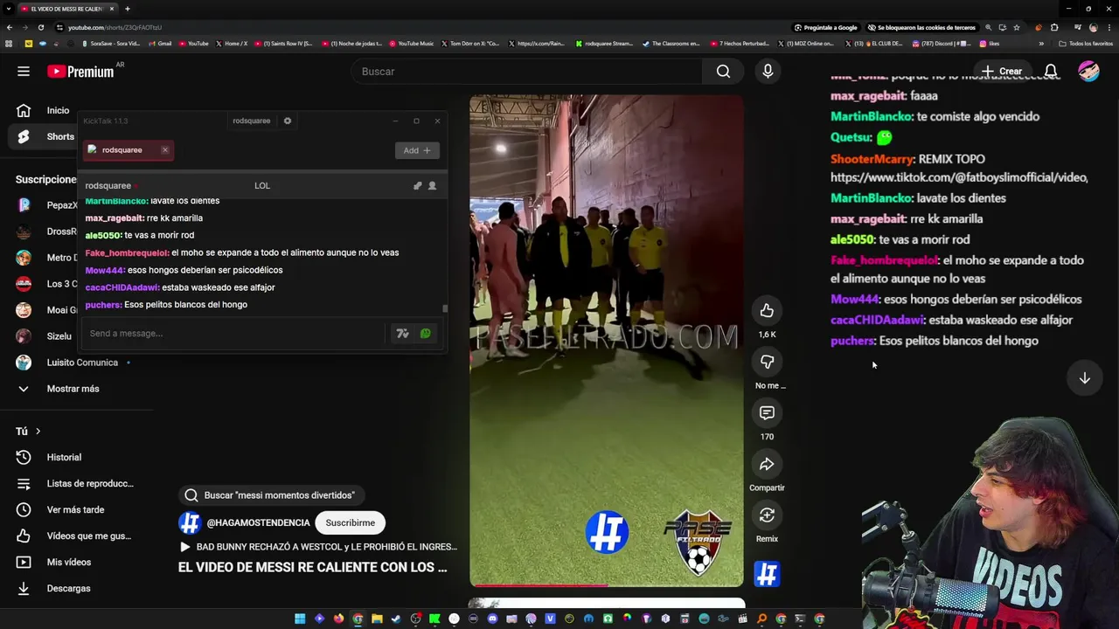Open the KickTalk pinned message icon

coord(417,185)
